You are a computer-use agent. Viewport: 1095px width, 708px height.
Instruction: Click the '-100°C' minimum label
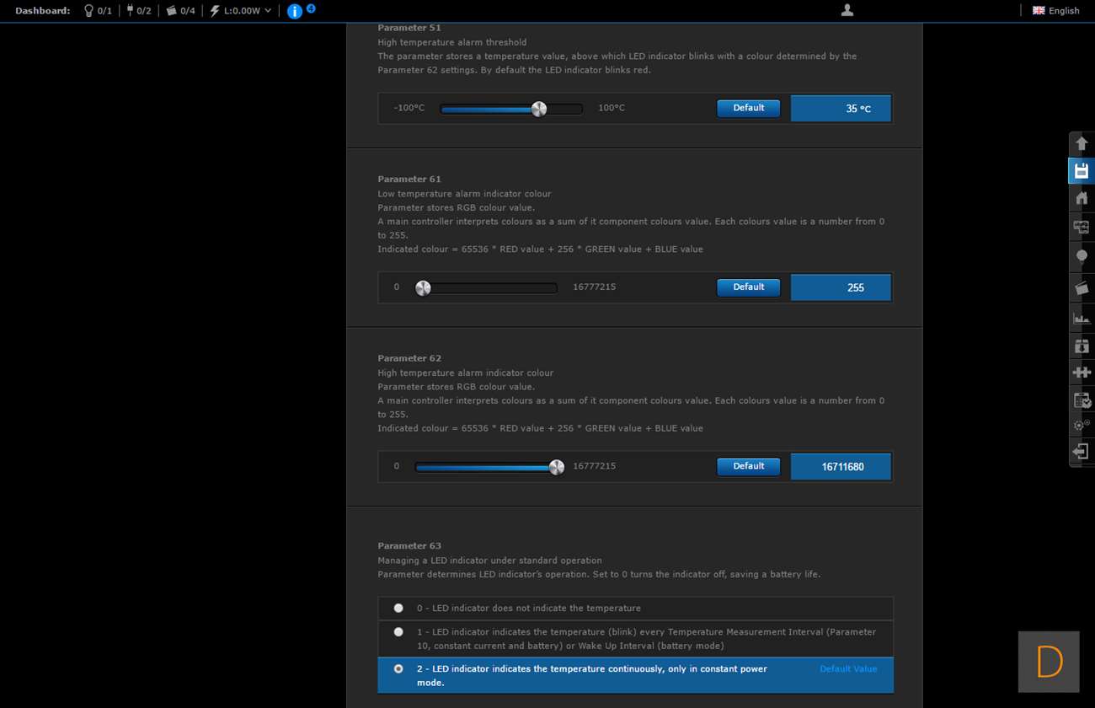(409, 108)
